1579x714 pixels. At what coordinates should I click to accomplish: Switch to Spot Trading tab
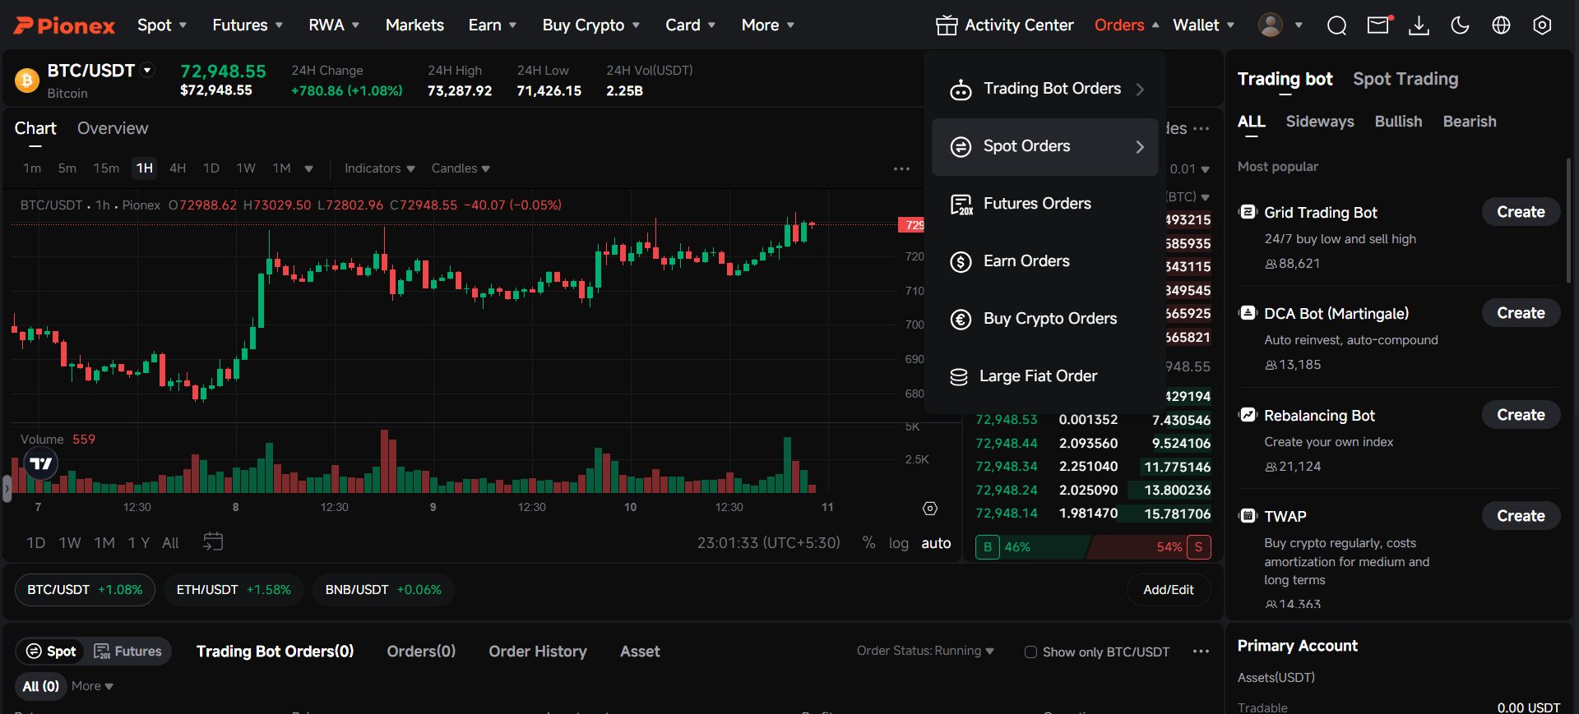pos(1405,79)
